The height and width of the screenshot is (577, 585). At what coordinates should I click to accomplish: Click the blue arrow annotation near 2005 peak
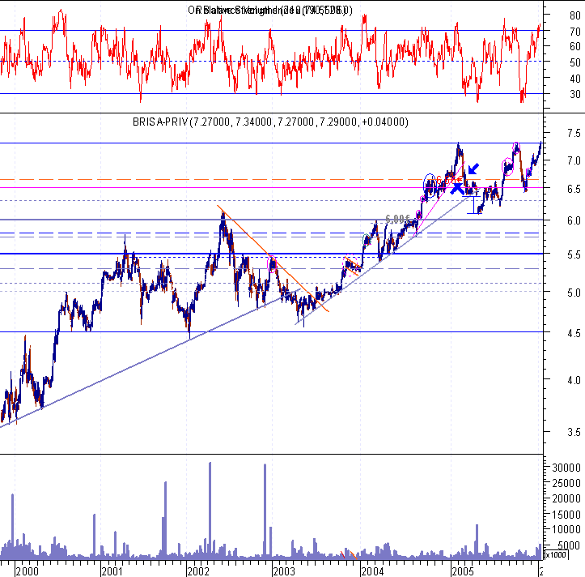click(473, 169)
